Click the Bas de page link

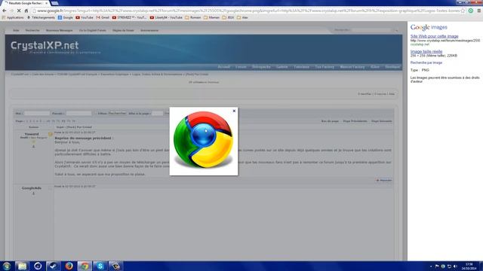point(330,121)
